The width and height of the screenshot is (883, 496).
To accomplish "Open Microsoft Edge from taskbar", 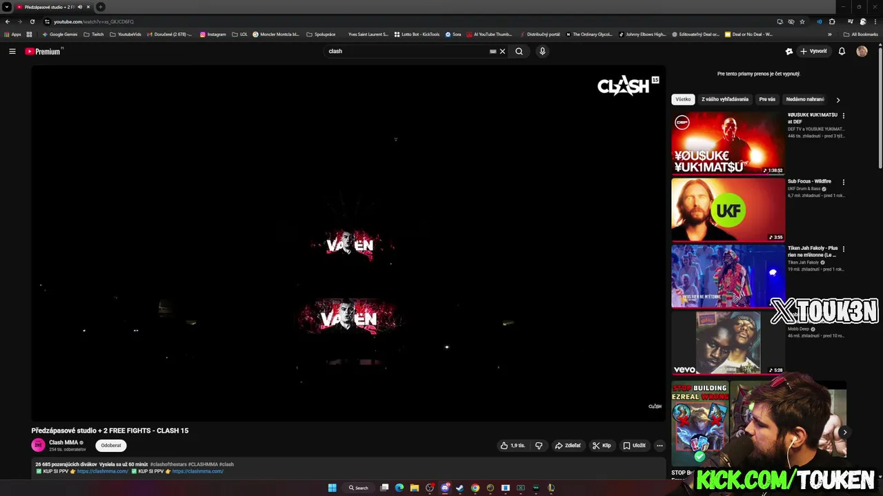I will click(x=399, y=488).
